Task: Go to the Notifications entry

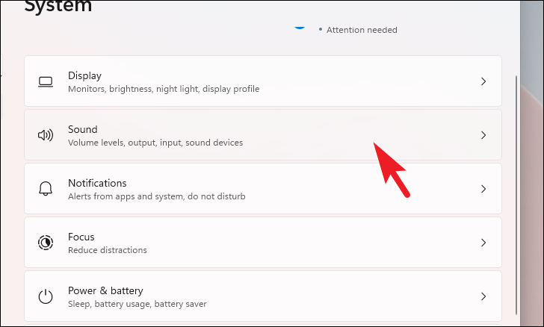Action: coord(97,183)
